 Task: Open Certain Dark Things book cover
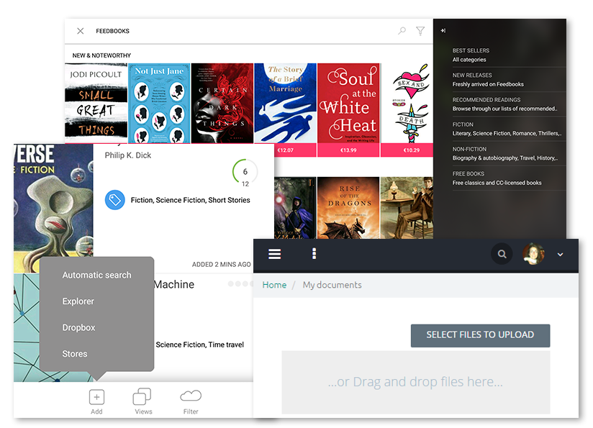click(x=222, y=103)
